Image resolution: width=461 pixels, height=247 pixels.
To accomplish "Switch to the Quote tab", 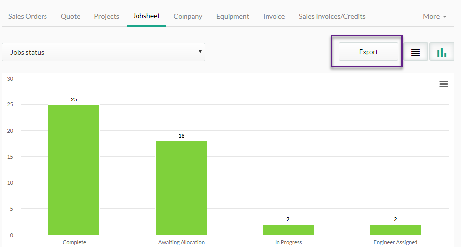I will [x=71, y=16].
